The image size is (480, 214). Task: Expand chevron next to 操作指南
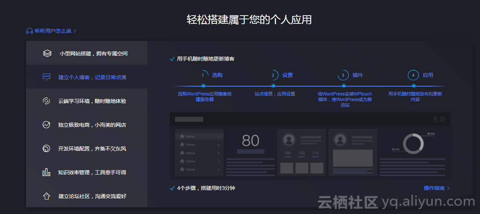point(448,188)
